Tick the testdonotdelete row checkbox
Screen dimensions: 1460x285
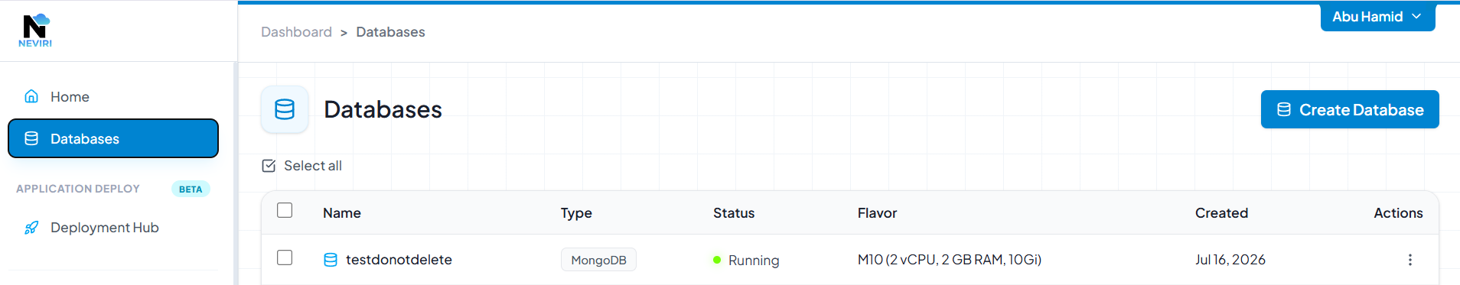285,257
